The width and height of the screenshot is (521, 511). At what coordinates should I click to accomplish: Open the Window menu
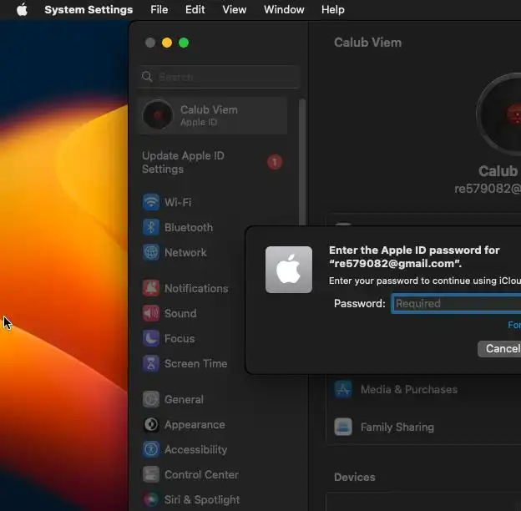click(x=284, y=10)
